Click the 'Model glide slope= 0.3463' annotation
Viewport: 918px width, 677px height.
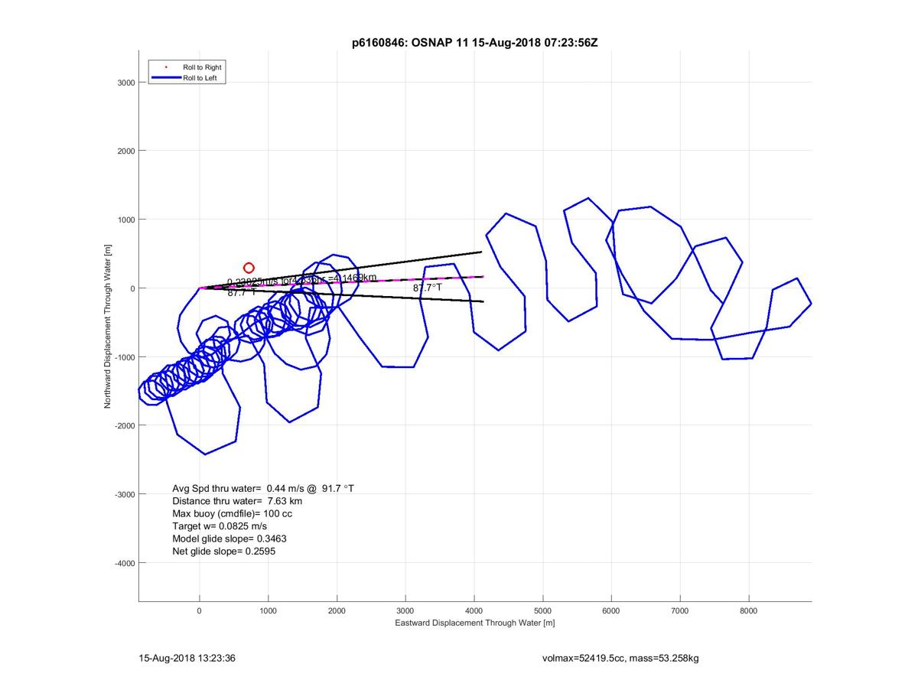229,539
